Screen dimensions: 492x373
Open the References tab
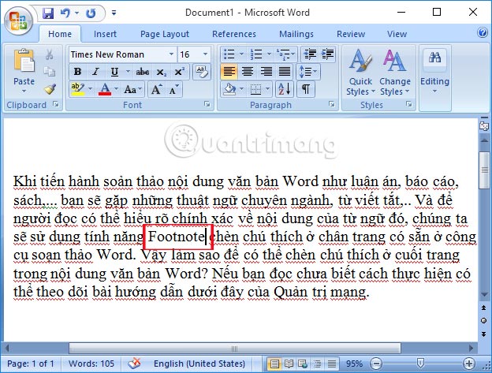pyautogui.click(x=234, y=34)
